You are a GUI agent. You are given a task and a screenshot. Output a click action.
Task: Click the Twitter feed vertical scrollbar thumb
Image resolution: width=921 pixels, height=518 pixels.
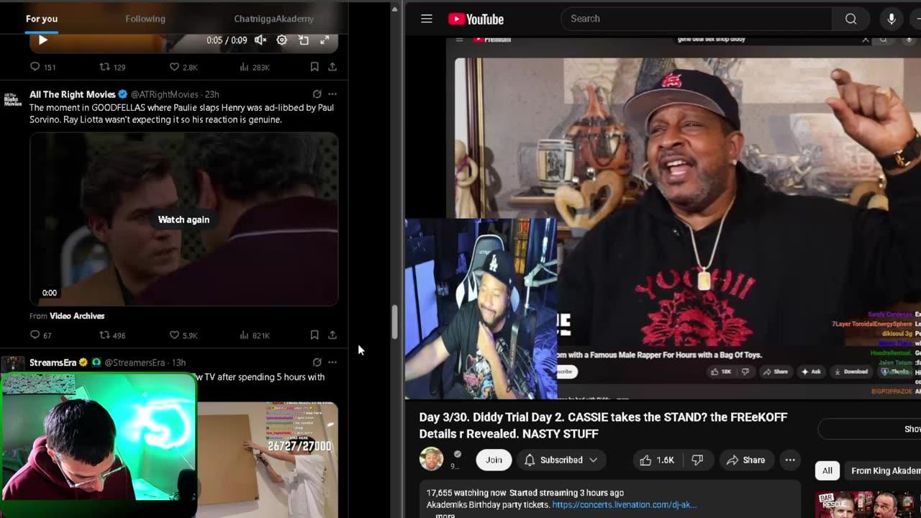click(394, 322)
